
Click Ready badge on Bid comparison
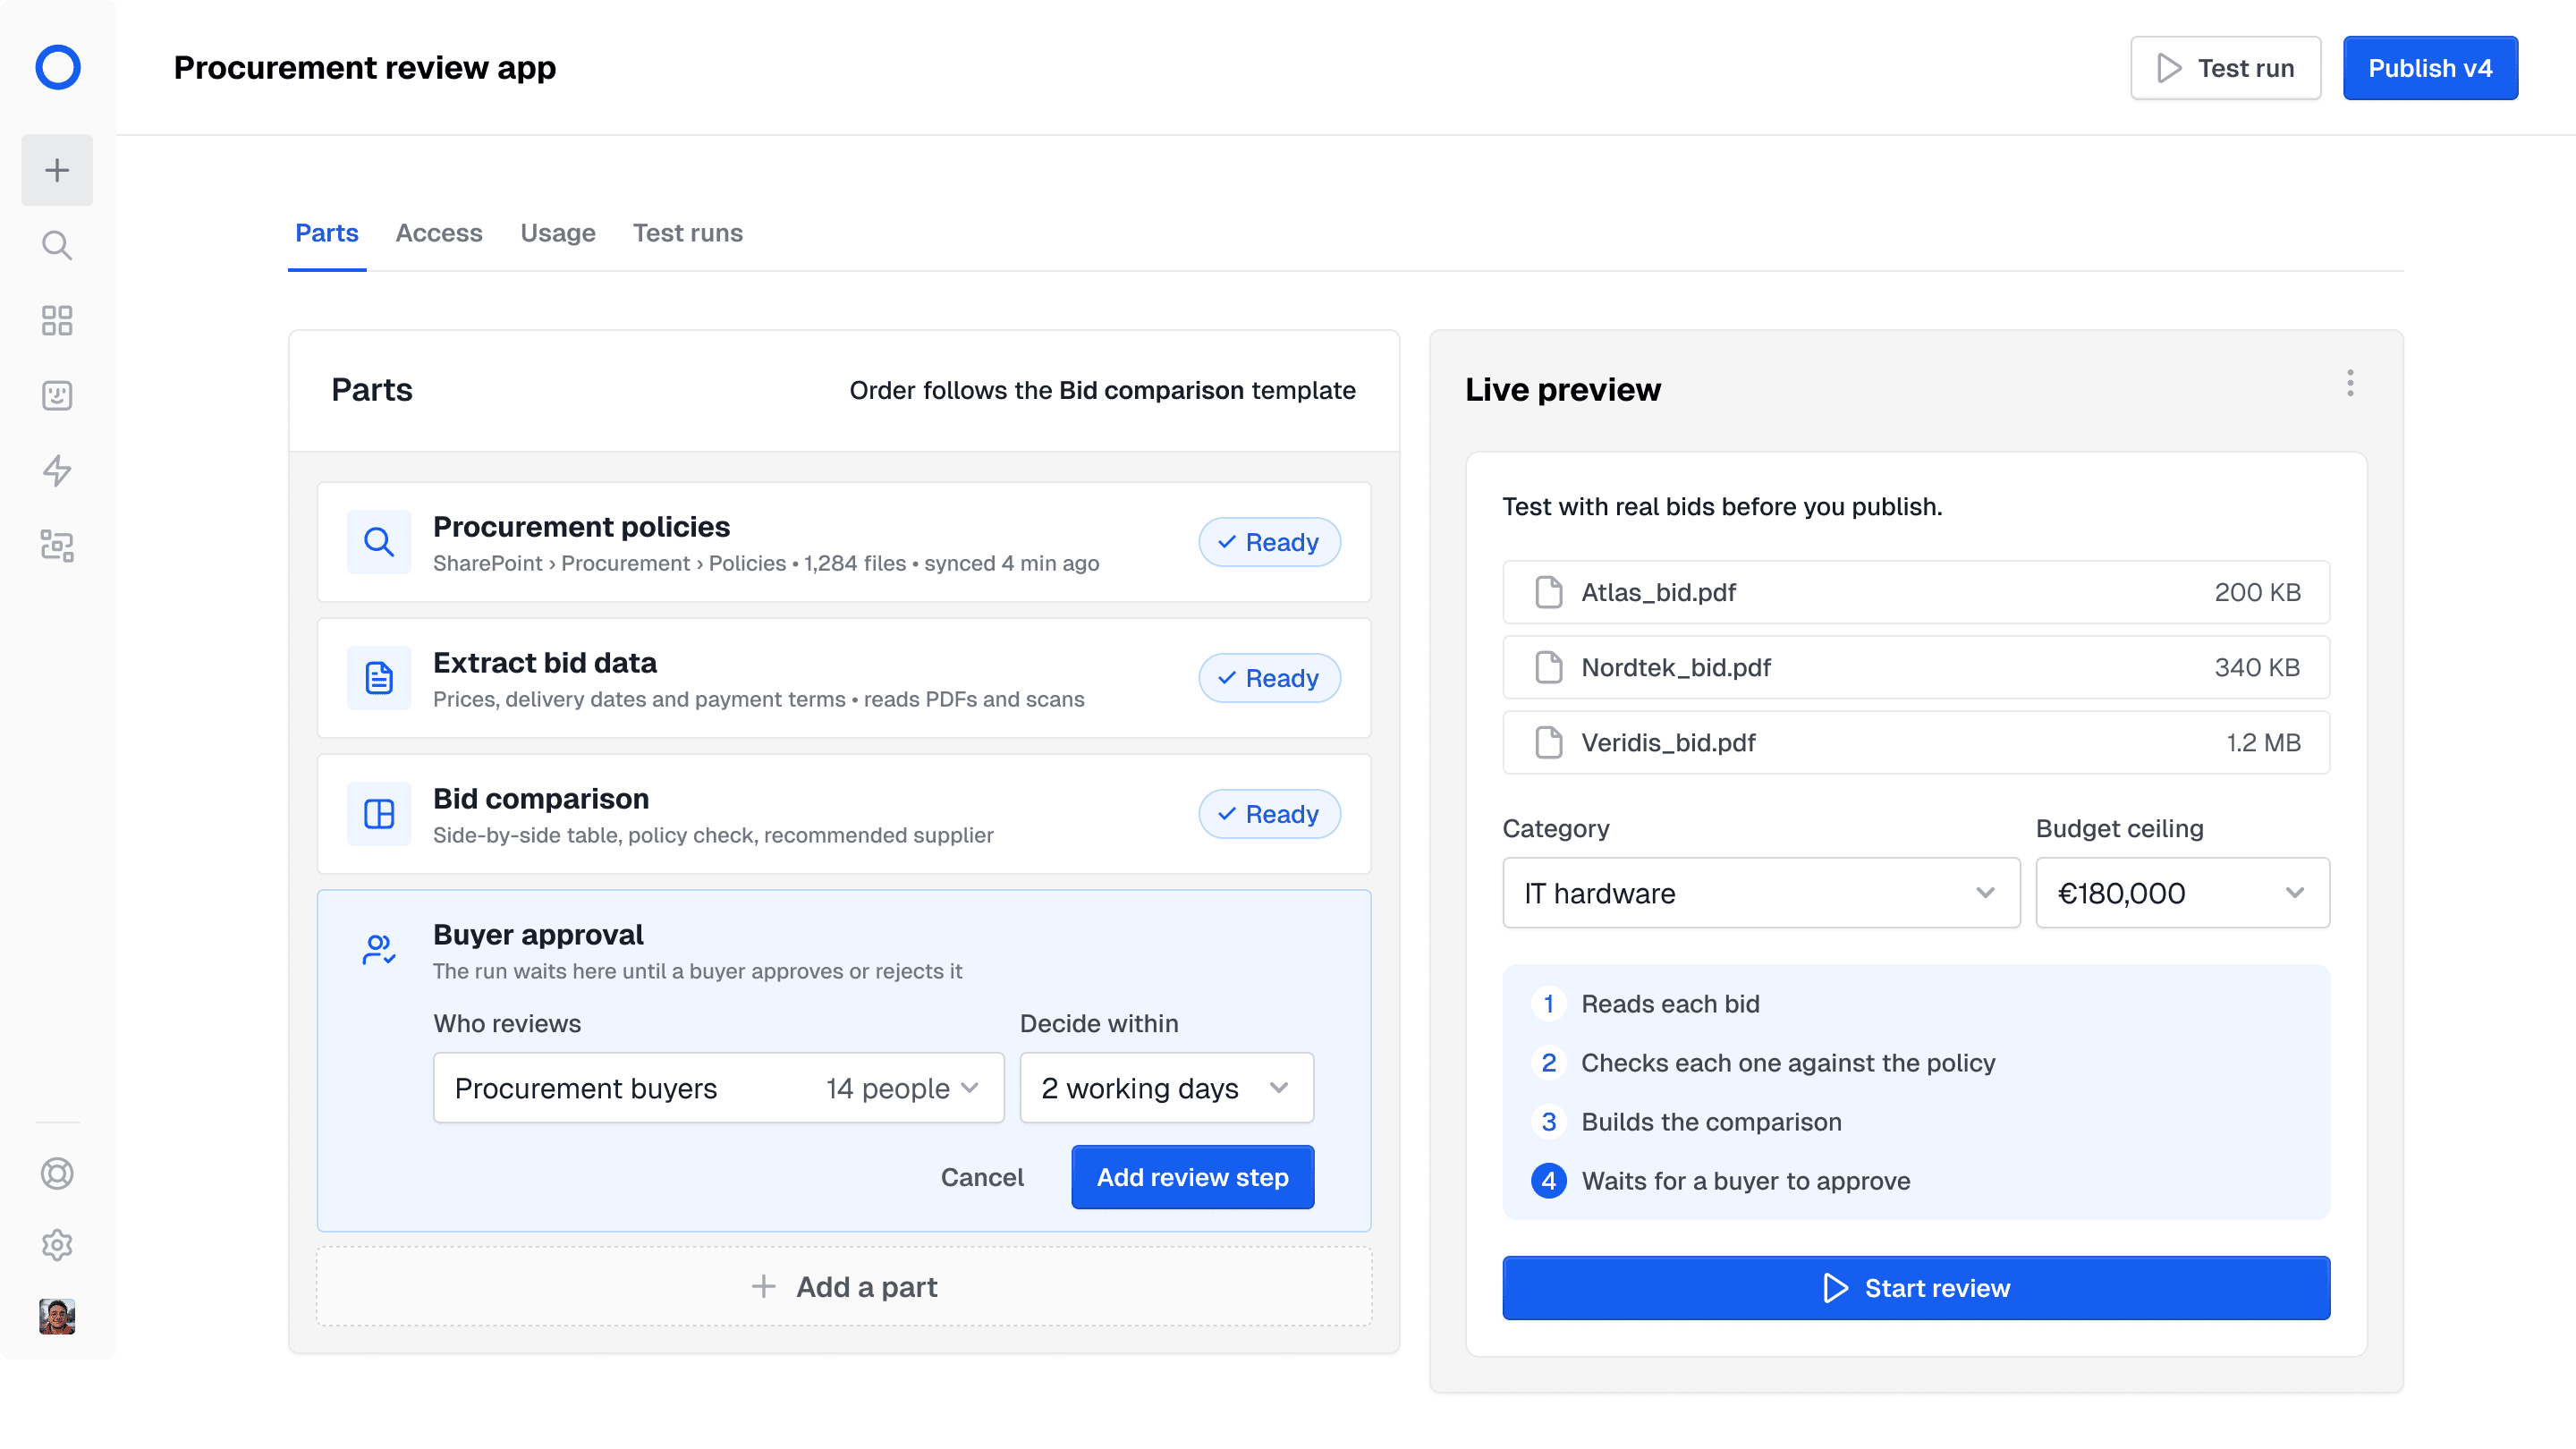click(x=1270, y=814)
